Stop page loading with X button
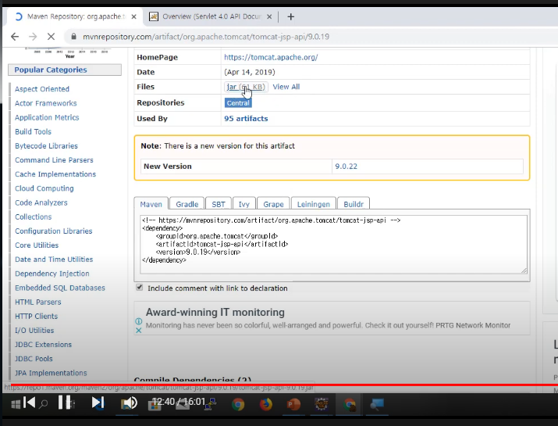558x426 pixels. (51, 37)
